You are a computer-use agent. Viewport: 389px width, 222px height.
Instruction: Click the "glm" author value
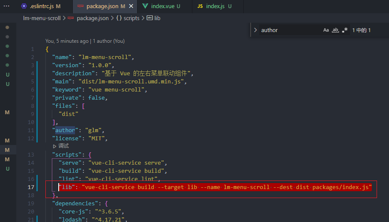coord(93,130)
